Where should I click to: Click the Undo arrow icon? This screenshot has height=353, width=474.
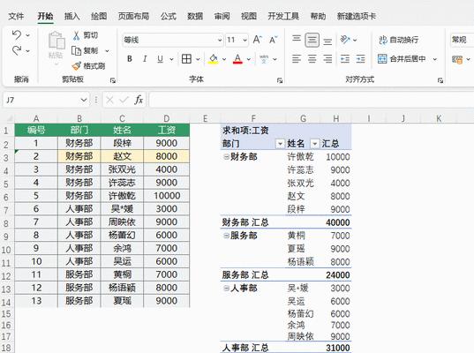(x=17, y=35)
